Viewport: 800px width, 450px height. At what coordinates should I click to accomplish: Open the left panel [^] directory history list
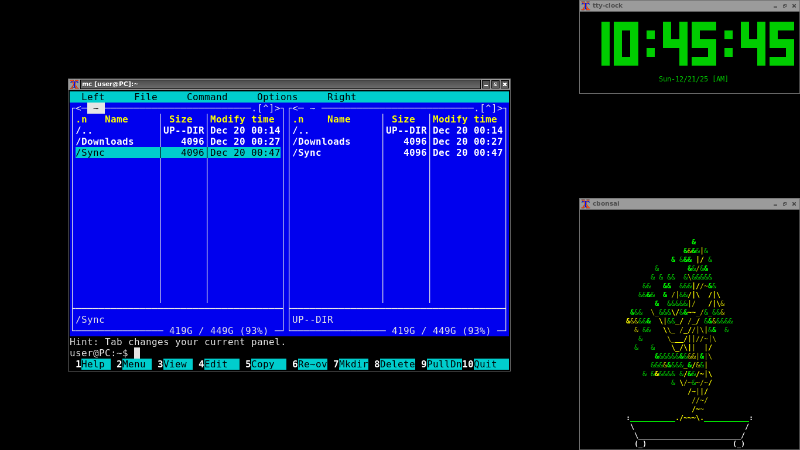tap(266, 108)
